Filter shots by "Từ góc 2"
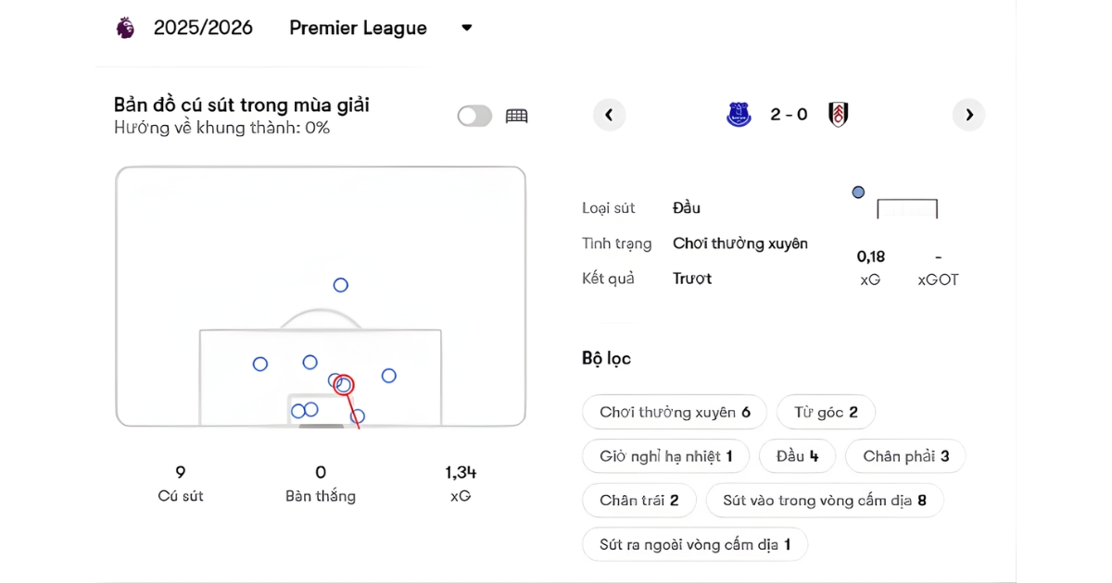The width and height of the screenshot is (1112, 583). point(826,412)
